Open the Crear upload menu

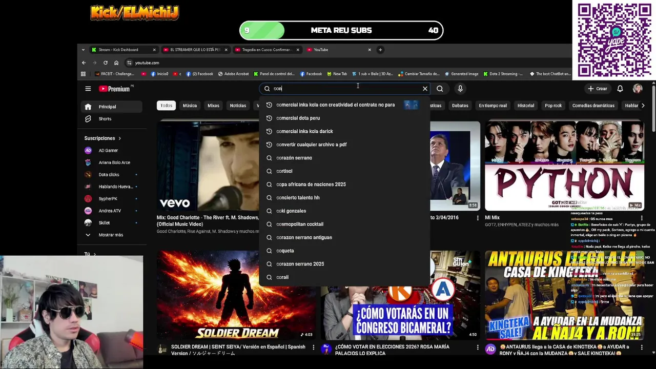(598, 89)
